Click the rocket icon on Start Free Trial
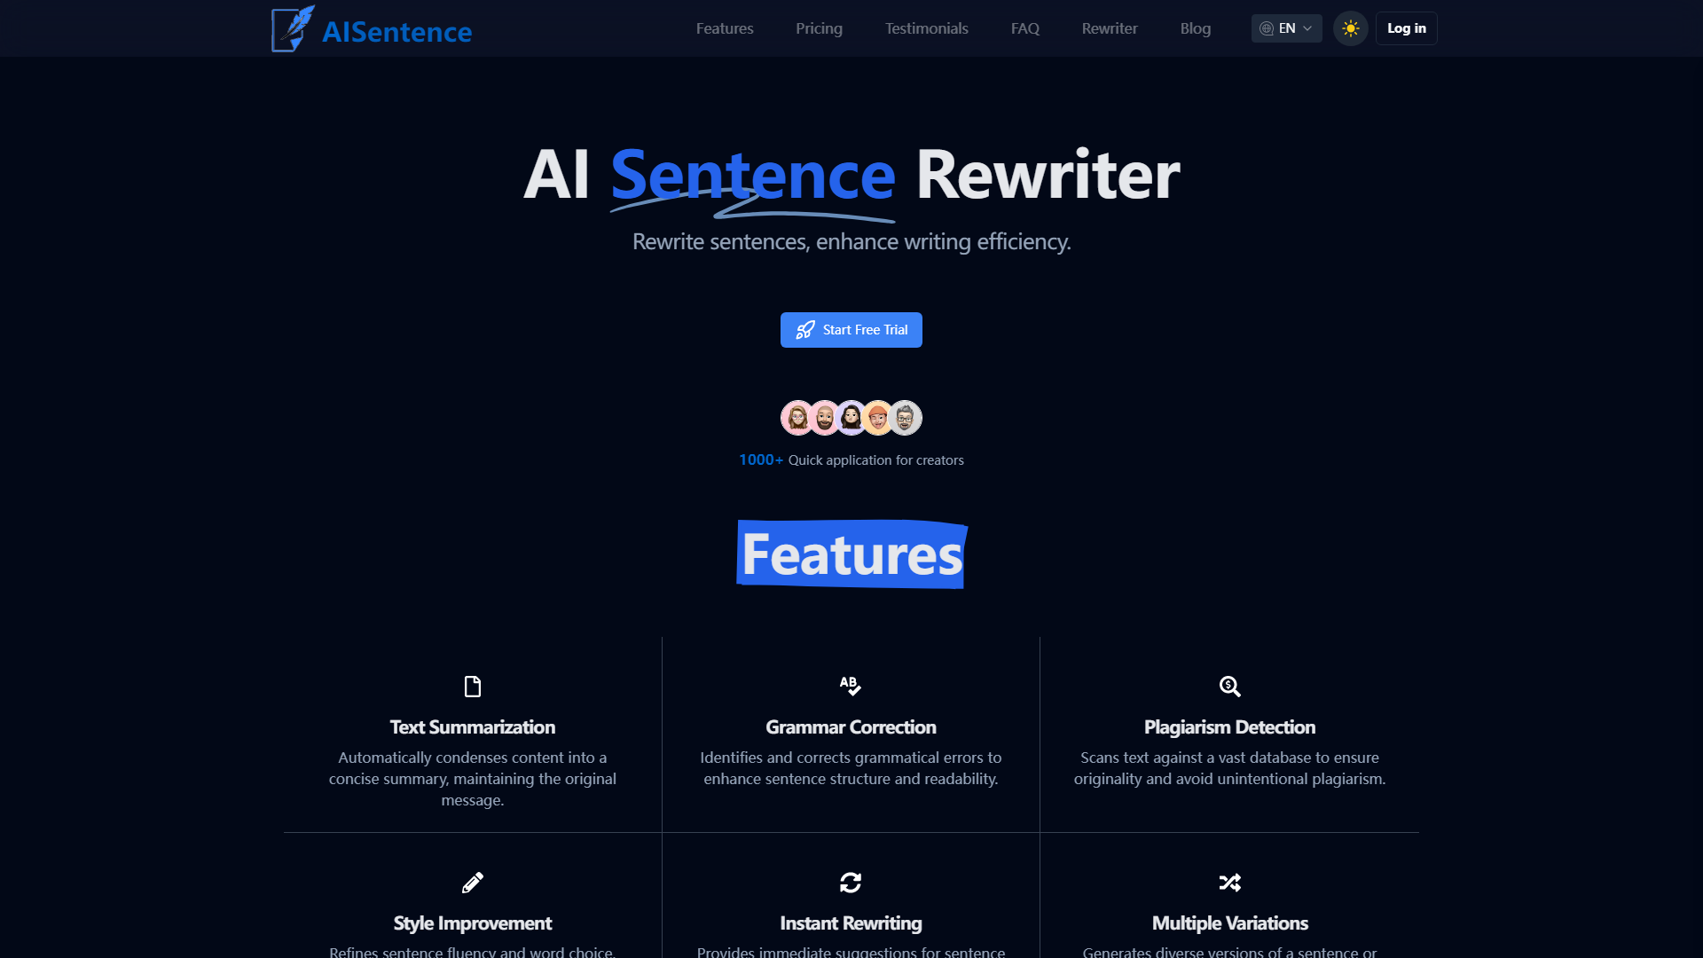 click(804, 329)
